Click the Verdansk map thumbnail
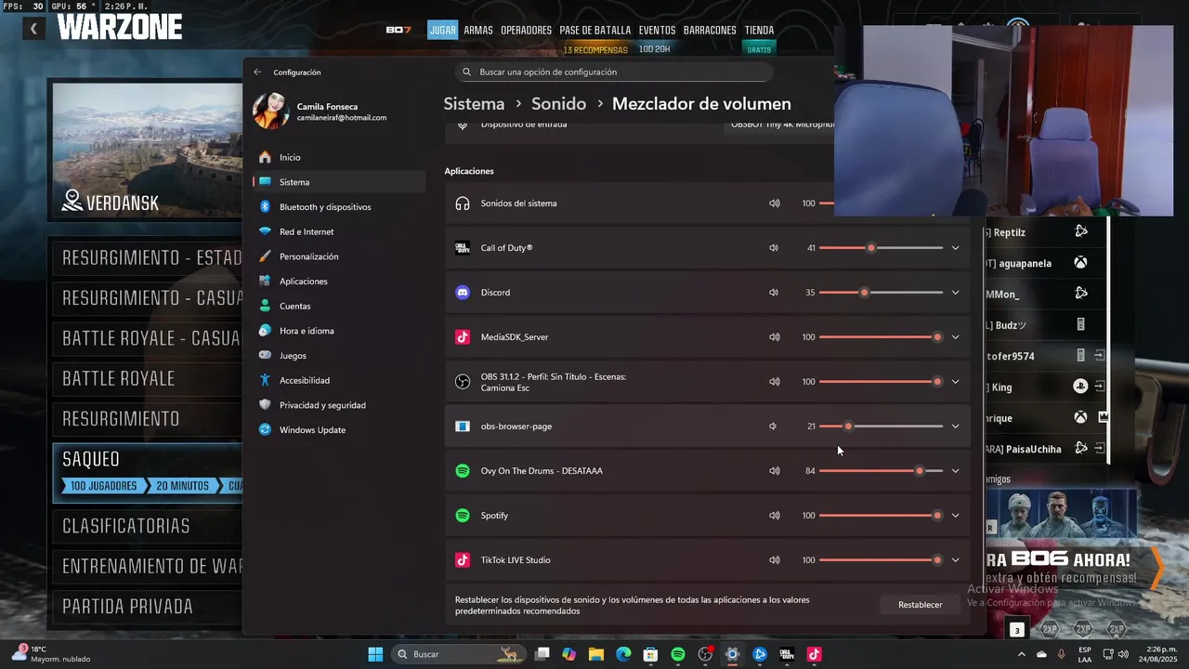The height and width of the screenshot is (669, 1189). click(148, 151)
